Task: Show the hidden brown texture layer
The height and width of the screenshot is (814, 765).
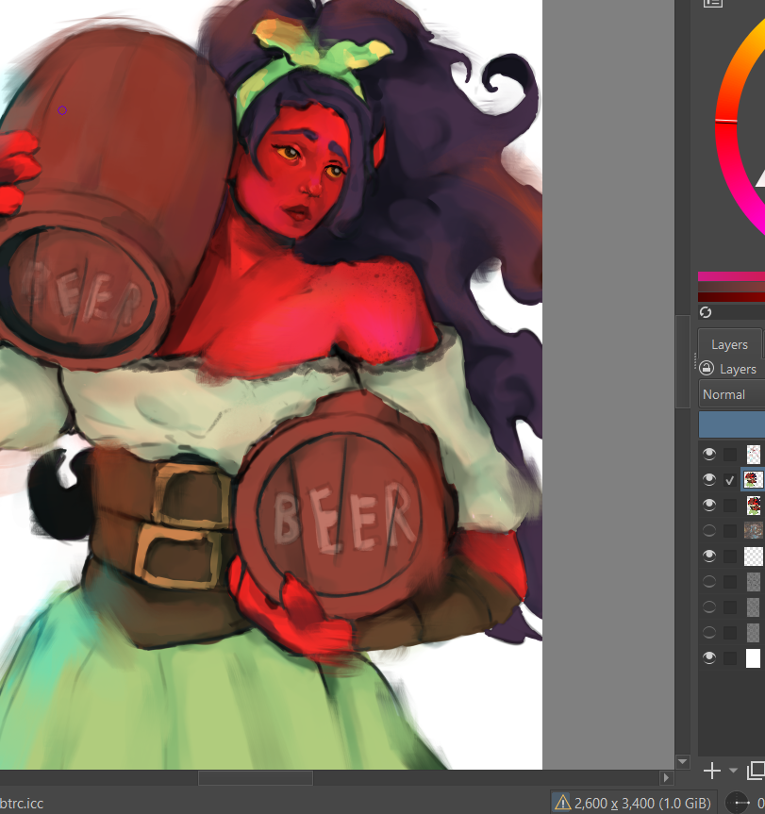Action: coord(709,530)
